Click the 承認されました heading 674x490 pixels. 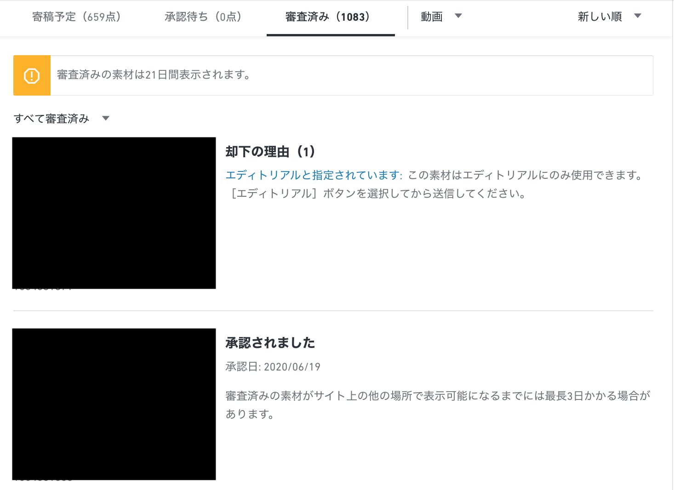pos(270,342)
